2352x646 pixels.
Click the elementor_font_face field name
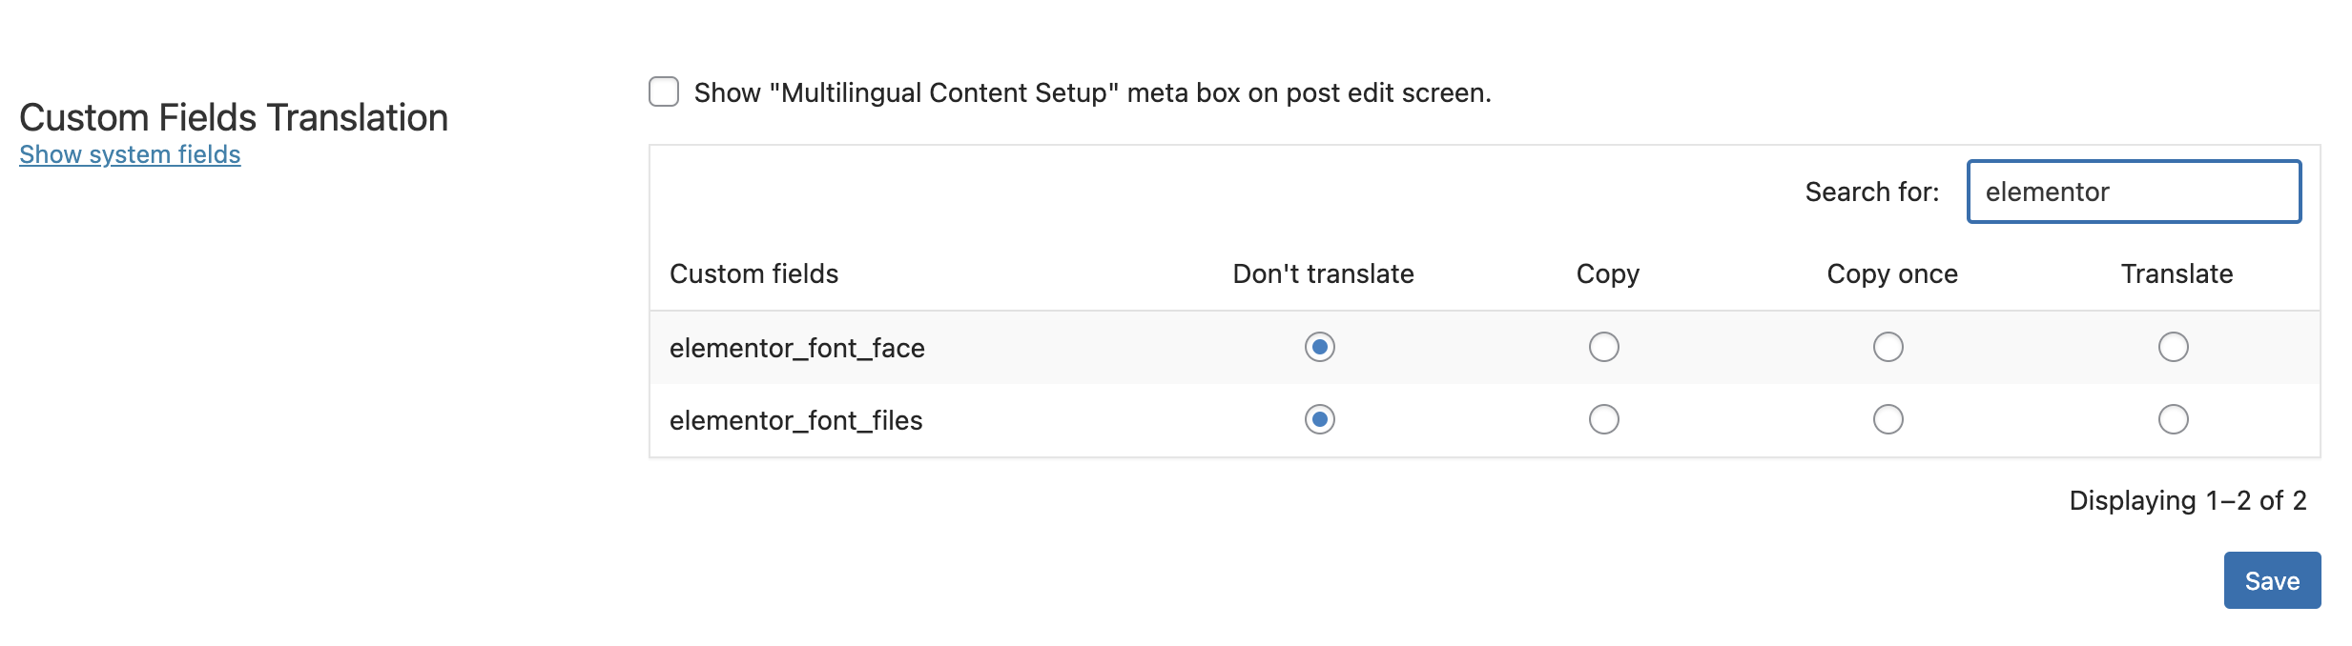pos(797,348)
